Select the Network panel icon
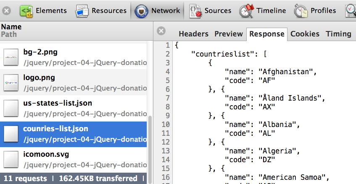The image size is (356, 184). coord(142,10)
